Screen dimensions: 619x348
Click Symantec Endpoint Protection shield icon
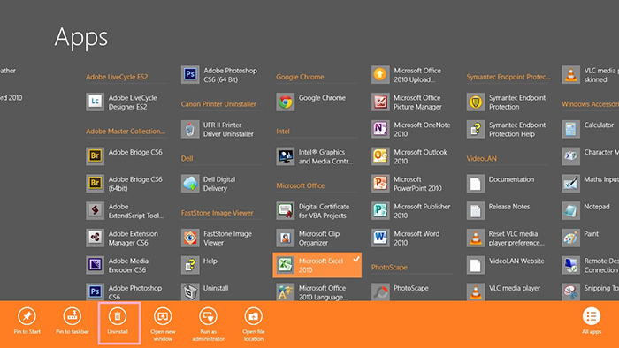point(476,102)
